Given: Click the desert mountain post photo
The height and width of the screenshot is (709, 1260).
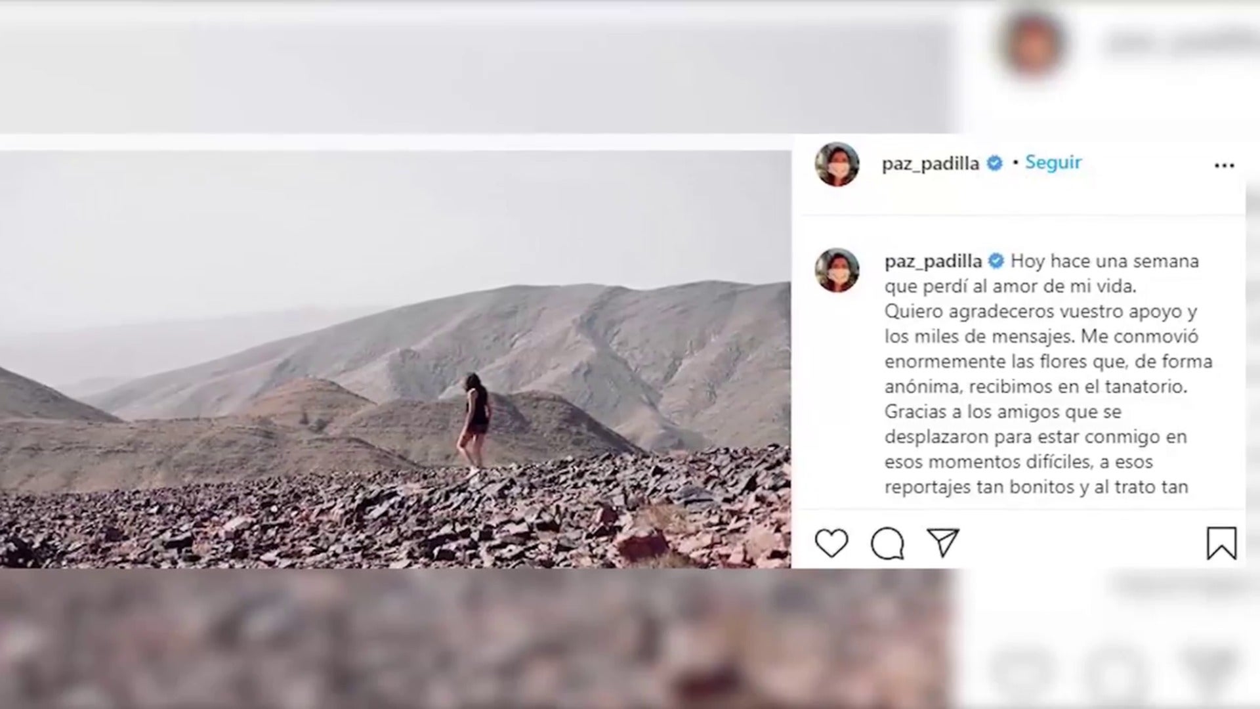Looking at the screenshot, I should click(395, 359).
